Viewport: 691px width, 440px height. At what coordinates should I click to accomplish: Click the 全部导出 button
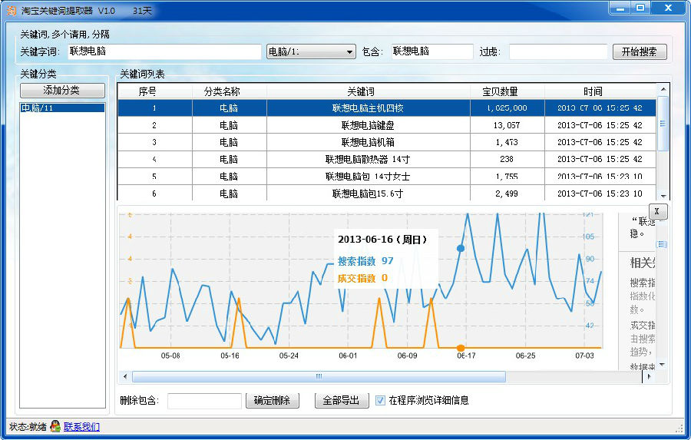pyautogui.click(x=341, y=400)
